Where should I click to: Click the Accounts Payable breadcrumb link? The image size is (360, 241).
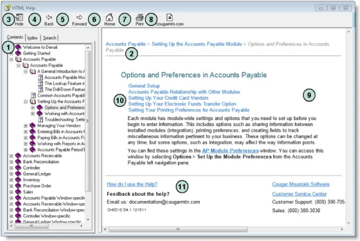(126, 44)
